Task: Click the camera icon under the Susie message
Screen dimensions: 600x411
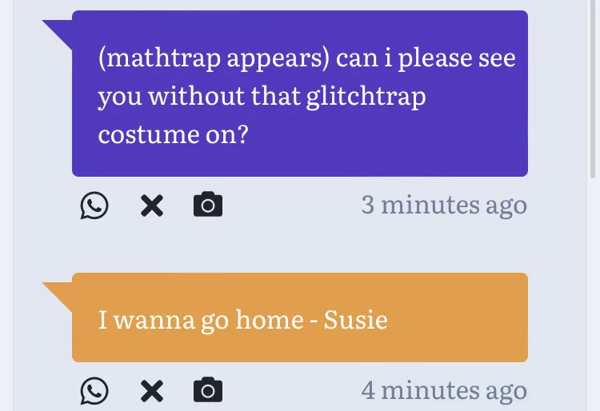Action: point(208,390)
